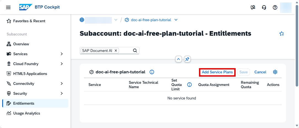The width and height of the screenshot is (299, 128).
Task: Select Entitlements in the sidebar
Action: point(35,104)
